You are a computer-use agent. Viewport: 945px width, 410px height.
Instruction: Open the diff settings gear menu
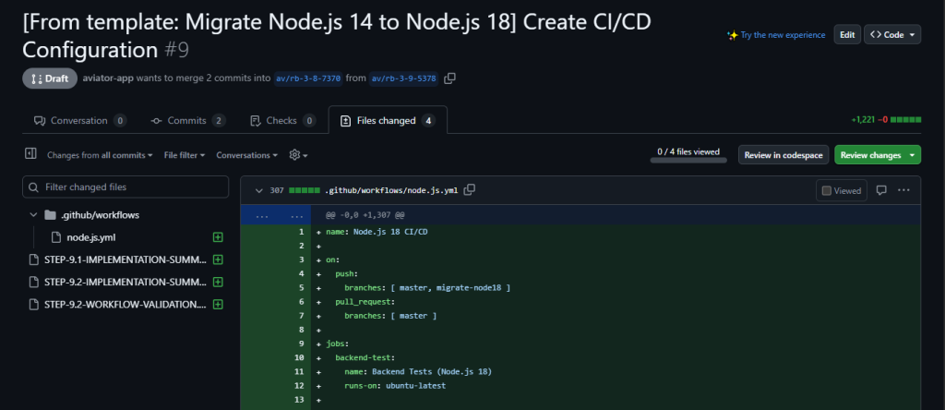click(x=298, y=155)
